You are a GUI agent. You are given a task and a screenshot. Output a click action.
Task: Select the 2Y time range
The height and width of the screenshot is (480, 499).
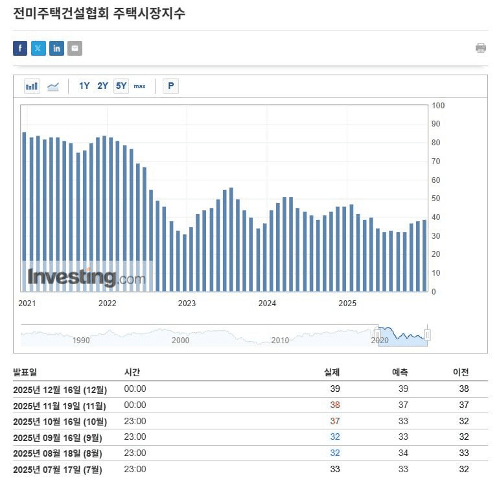pos(102,86)
